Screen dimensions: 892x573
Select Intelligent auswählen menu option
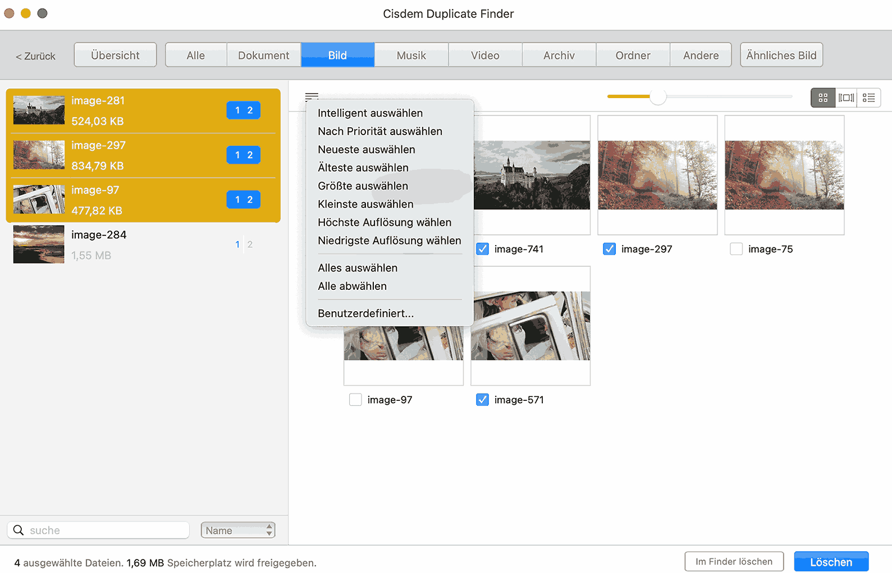[x=370, y=113]
